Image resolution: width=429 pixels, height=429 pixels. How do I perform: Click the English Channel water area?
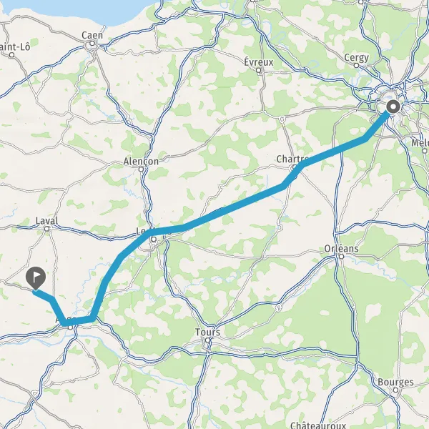82,11
